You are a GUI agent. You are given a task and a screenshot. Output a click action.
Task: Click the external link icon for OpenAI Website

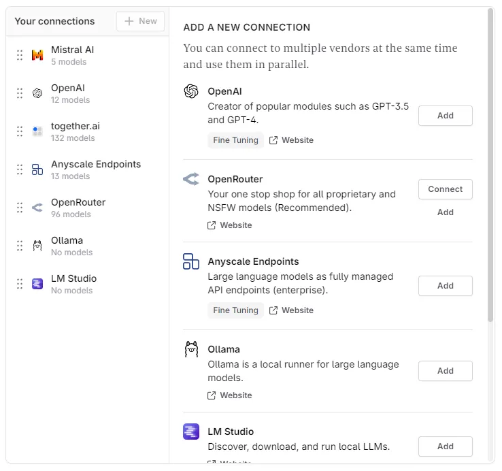(x=273, y=140)
